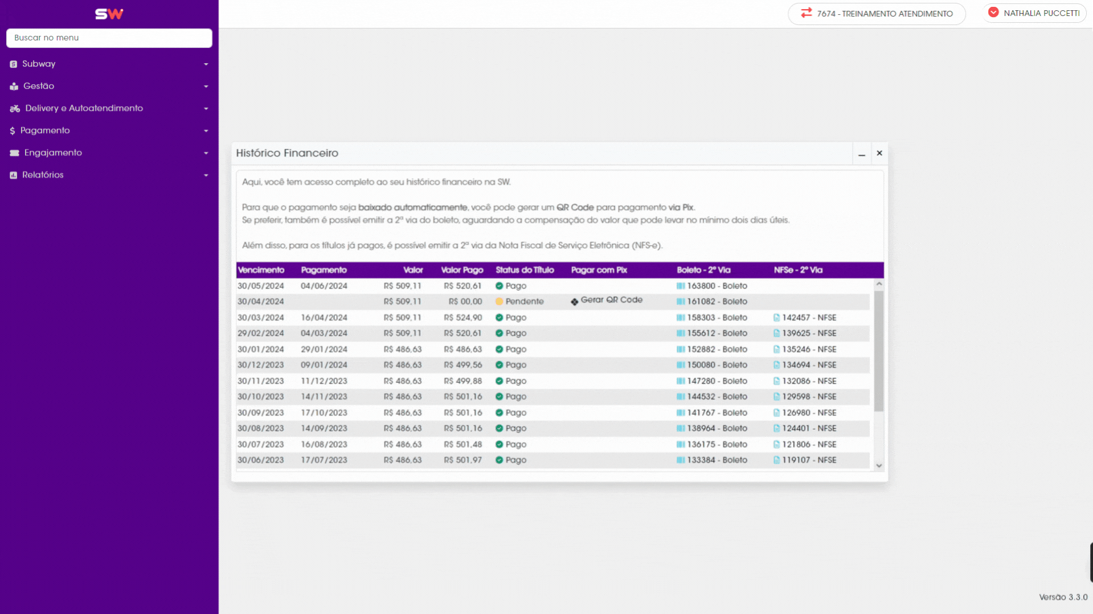Click the Delivery e Autoatendimento motorcycle icon
This screenshot has width=1093, height=614.
point(15,109)
